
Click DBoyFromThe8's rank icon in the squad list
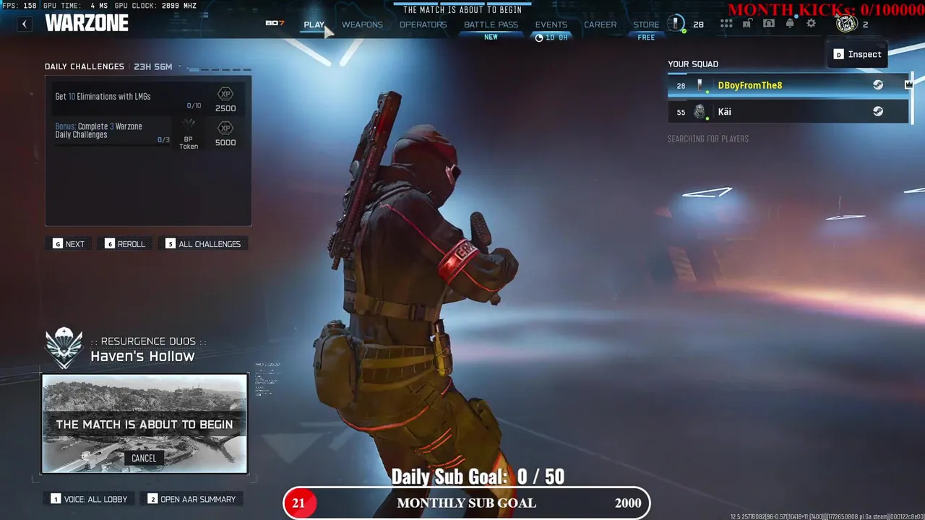point(700,85)
